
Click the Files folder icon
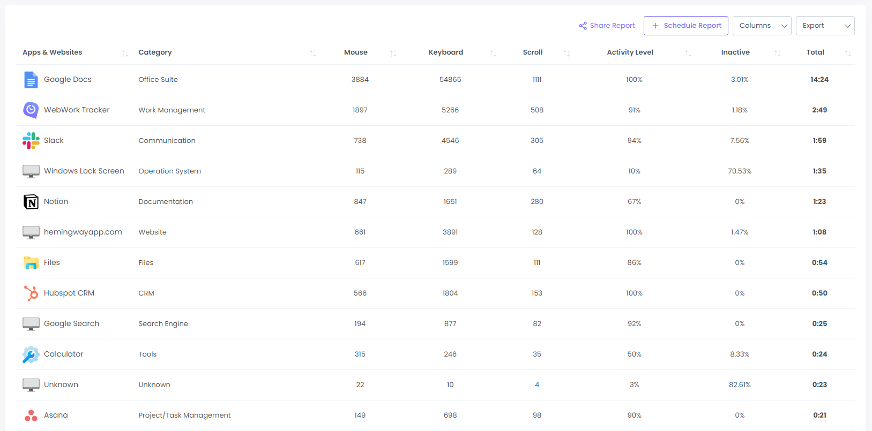[31, 263]
